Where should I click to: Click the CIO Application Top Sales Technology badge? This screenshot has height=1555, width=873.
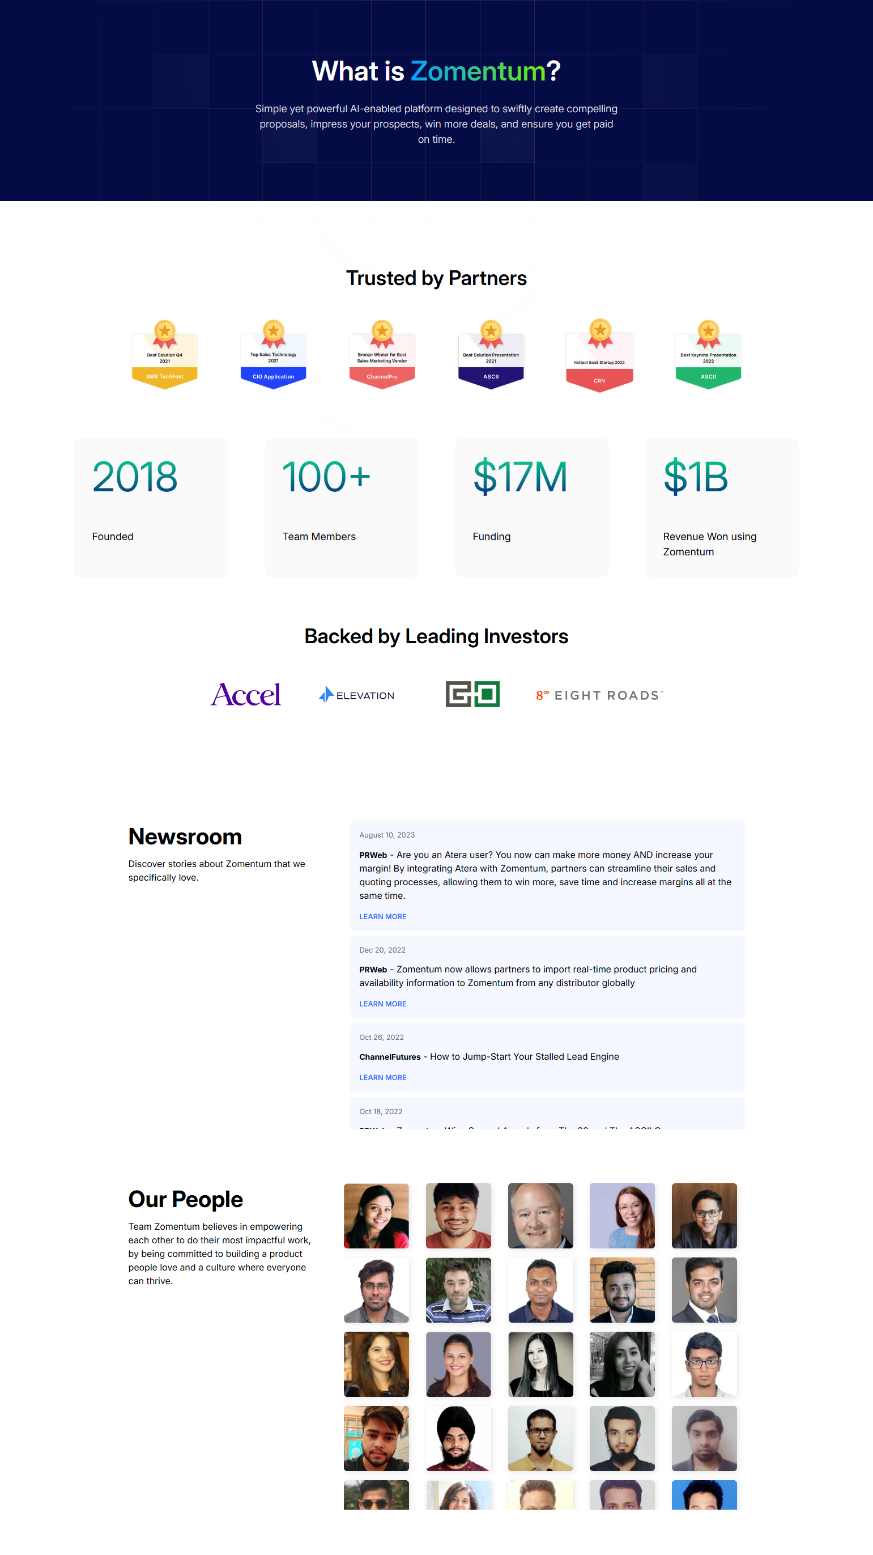click(273, 356)
